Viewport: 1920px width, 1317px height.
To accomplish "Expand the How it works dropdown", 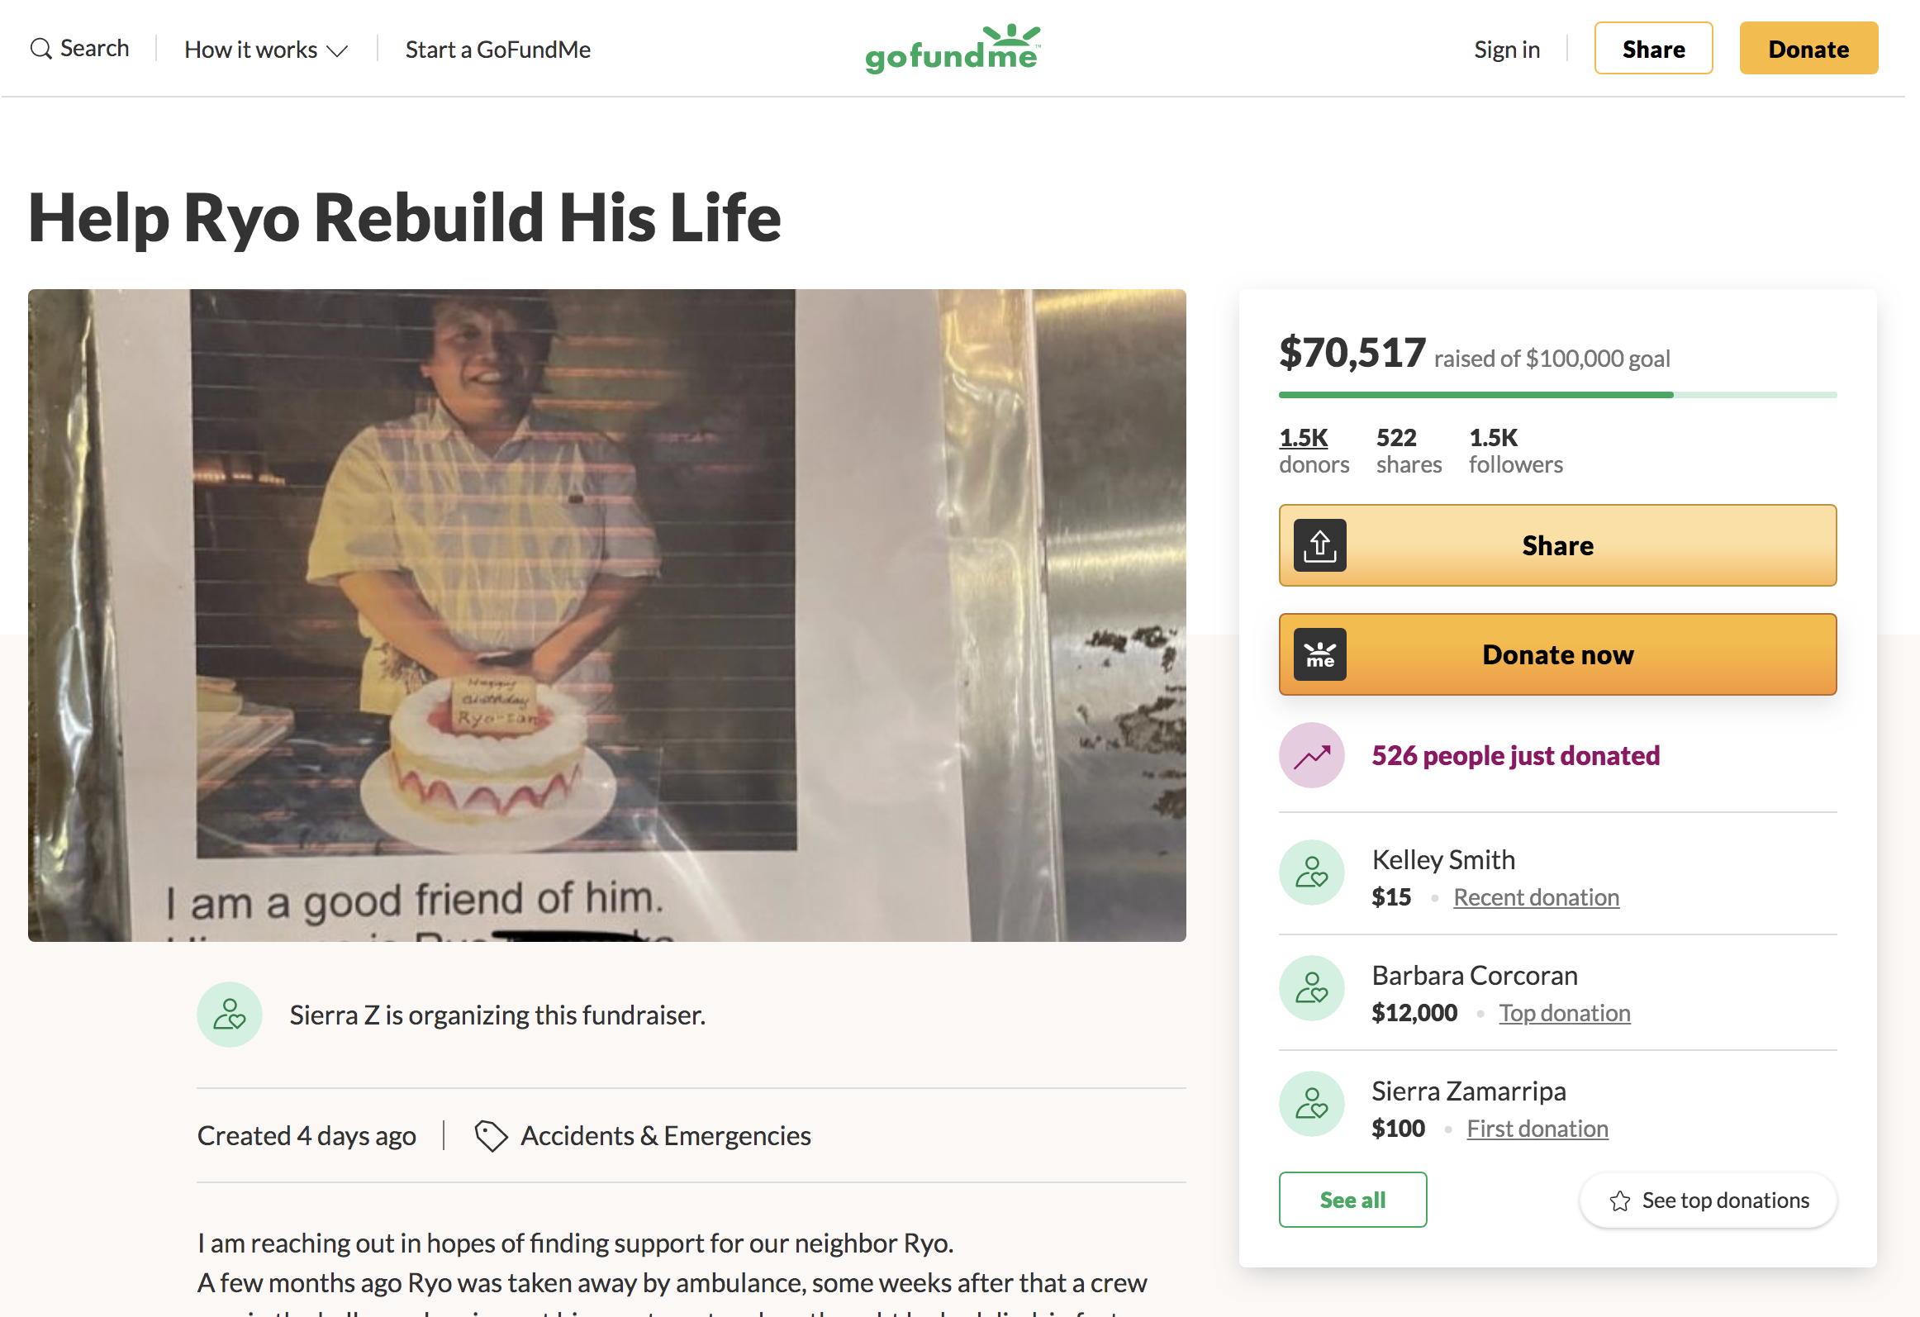I will coord(265,50).
